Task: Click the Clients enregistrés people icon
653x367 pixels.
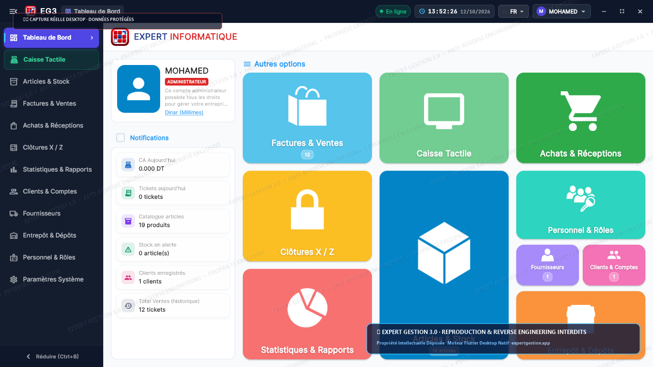Action: click(128, 278)
